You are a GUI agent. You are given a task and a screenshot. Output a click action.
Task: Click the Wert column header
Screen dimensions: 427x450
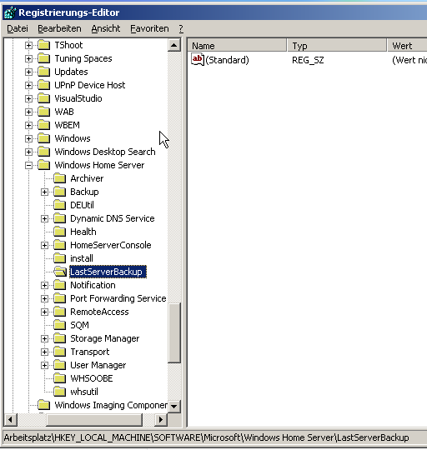[407, 46]
